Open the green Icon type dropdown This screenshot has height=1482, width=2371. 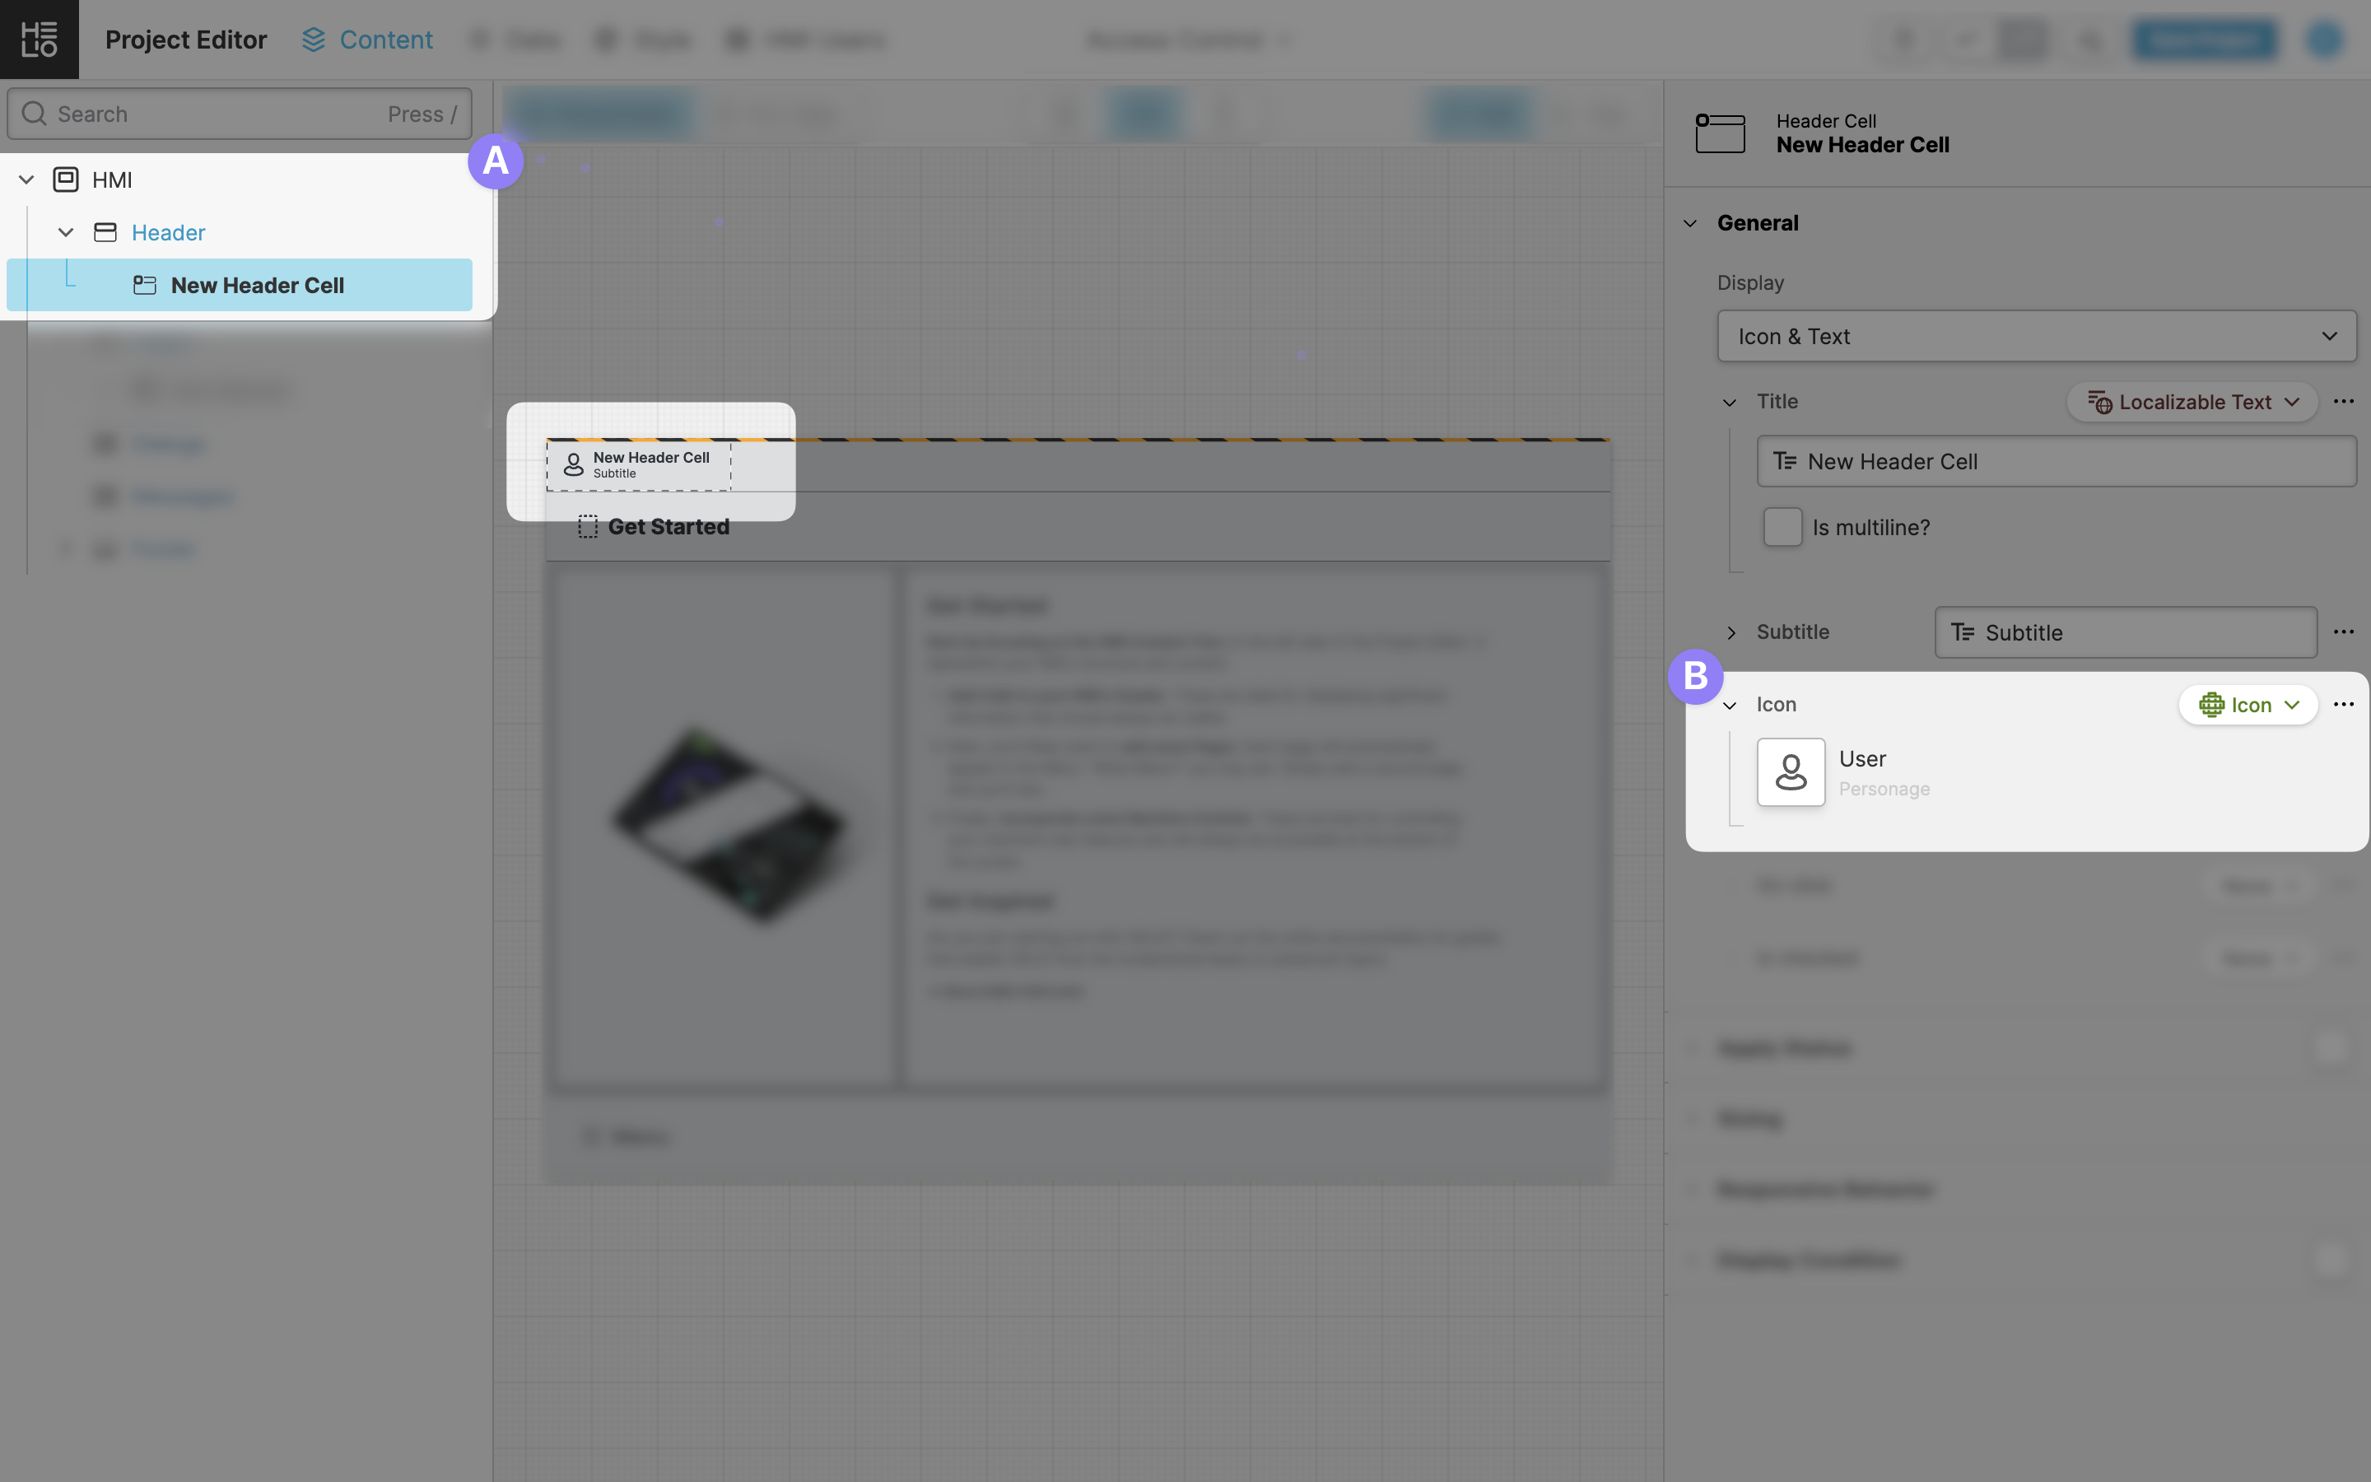(2248, 705)
